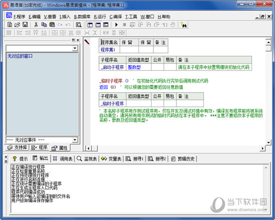
Task: Click the code editor scroll-up arrow
Action: pos(268,43)
